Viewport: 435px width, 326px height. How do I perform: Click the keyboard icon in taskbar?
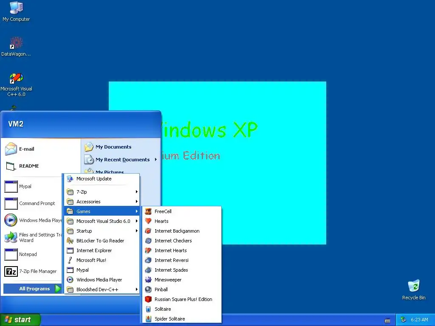click(387, 320)
